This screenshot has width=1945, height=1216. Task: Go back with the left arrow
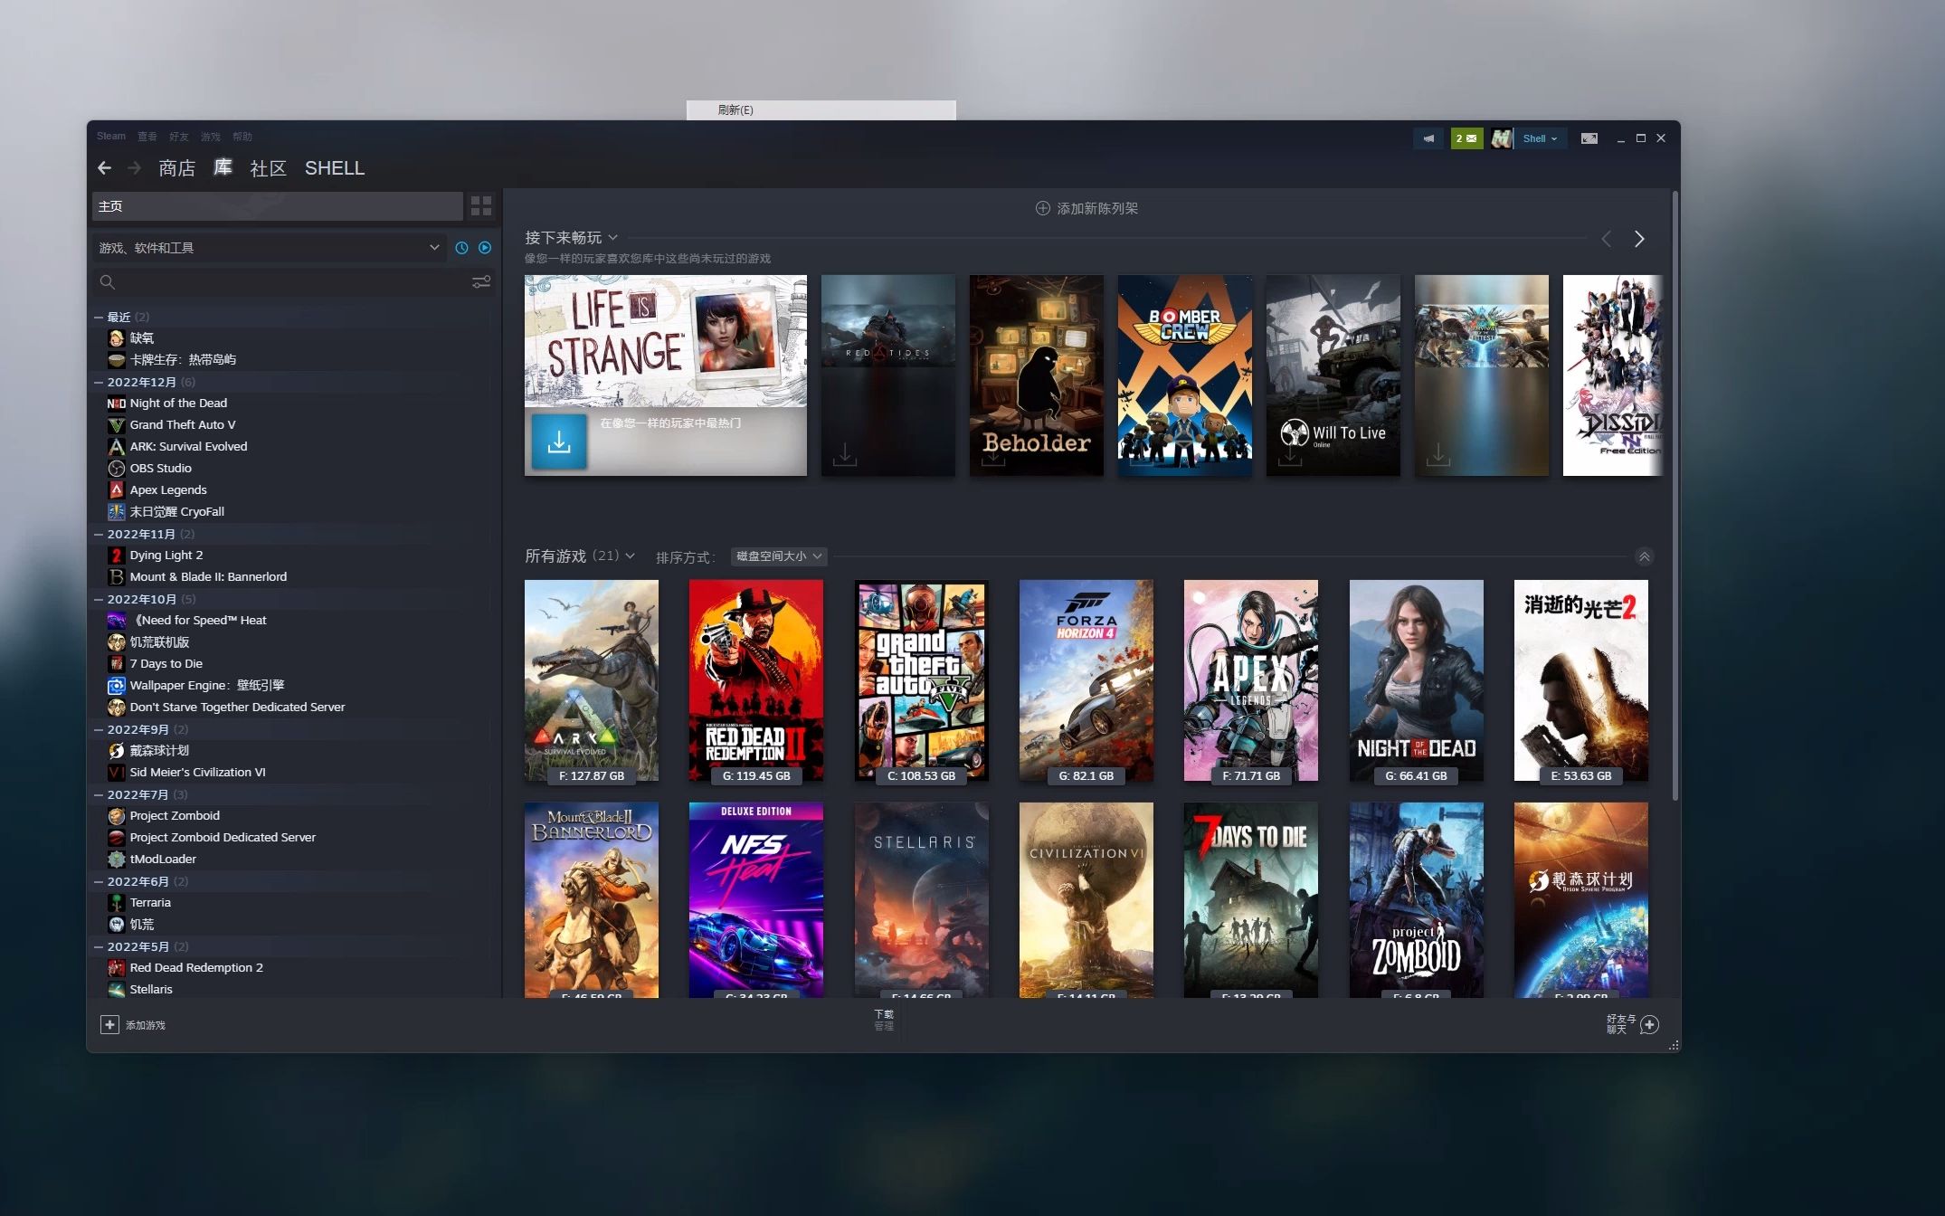pyautogui.click(x=104, y=168)
